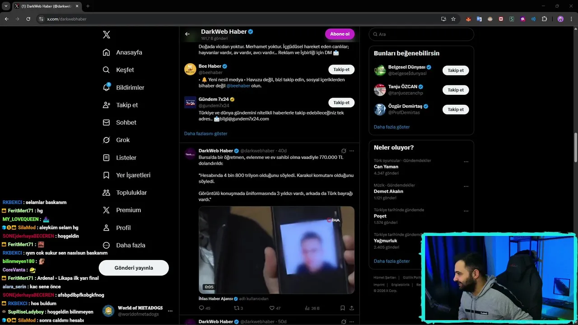Click the Ara search field
Screen dimensions: 578x325
pyautogui.click(x=421, y=34)
